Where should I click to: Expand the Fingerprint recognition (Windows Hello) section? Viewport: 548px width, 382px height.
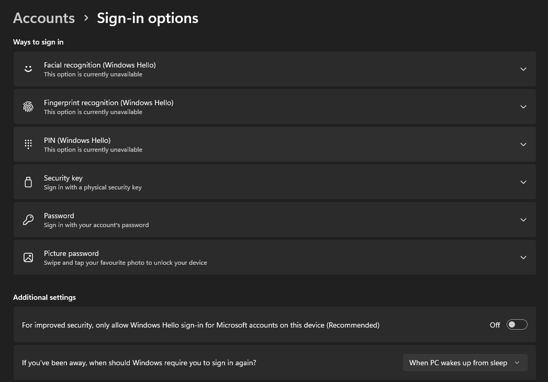coord(523,106)
